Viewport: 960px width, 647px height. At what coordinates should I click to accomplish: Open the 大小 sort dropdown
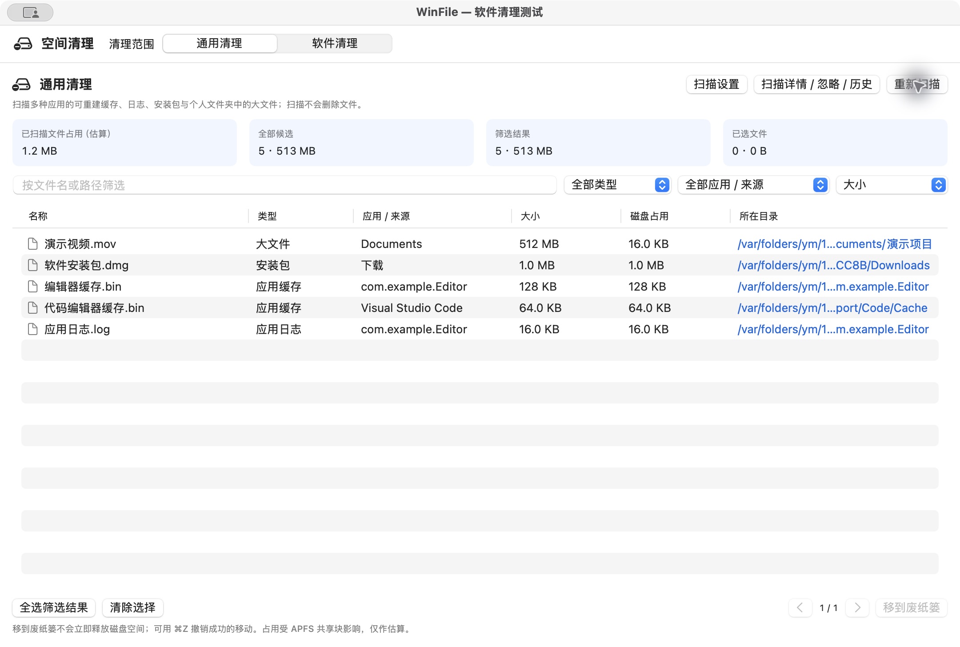pyautogui.click(x=892, y=185)
